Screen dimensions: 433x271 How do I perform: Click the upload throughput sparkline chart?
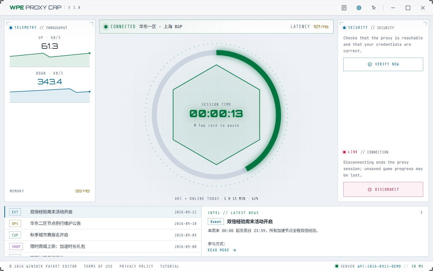tap(50, 60)
